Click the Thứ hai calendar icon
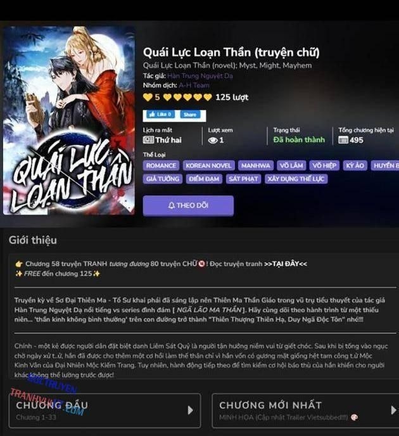This screenshot has width=399, height=436. pyautogui.click(x=148, y=140)
